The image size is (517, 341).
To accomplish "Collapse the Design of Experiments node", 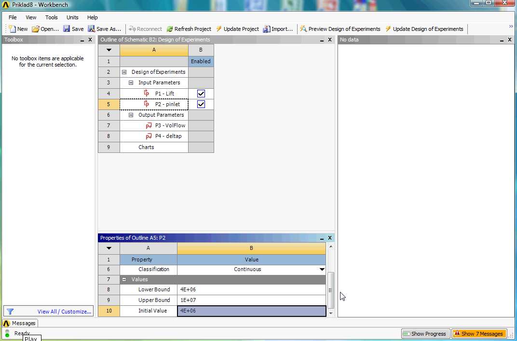I will click(x=124, y=72).
